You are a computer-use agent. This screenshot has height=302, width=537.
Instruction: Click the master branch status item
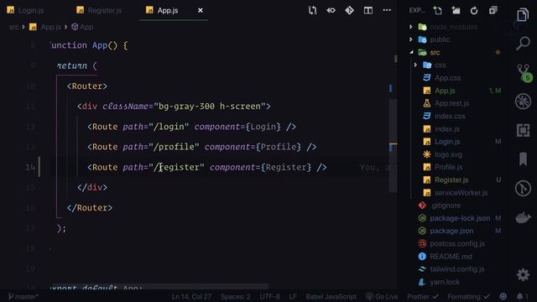(23, 296)
